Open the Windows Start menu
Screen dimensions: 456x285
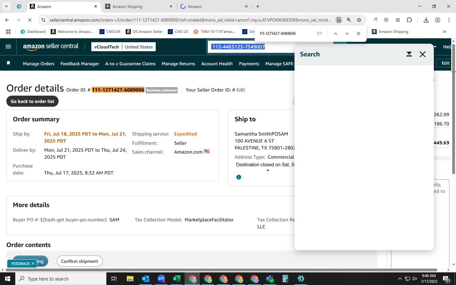8,279
